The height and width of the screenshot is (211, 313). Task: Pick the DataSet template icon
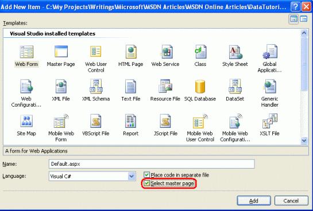(x=235, y=86)
